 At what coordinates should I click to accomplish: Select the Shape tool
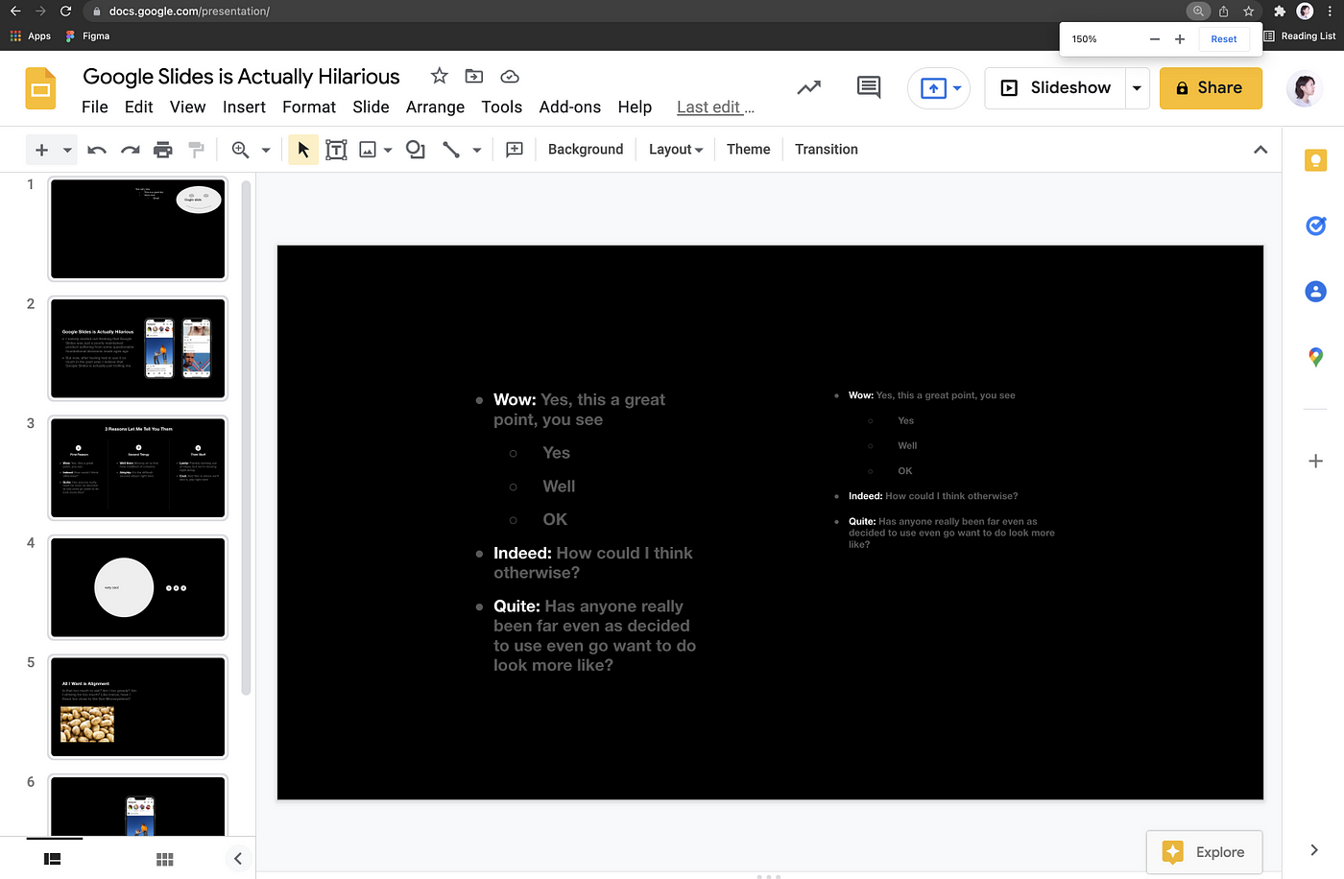point(415,150)
